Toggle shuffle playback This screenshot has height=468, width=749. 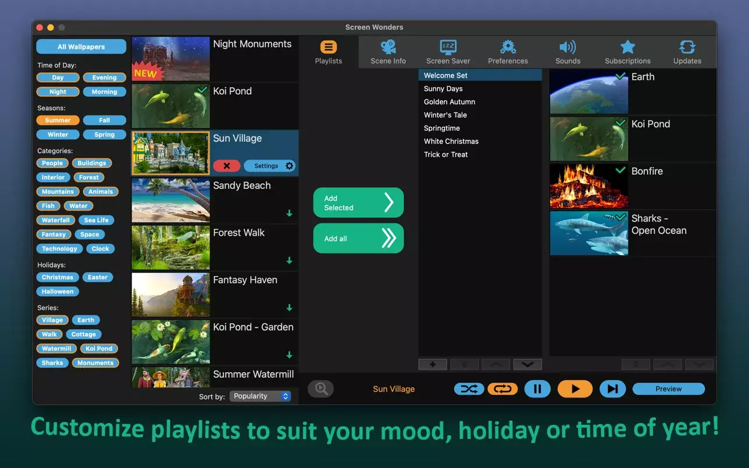click(469, 389)
